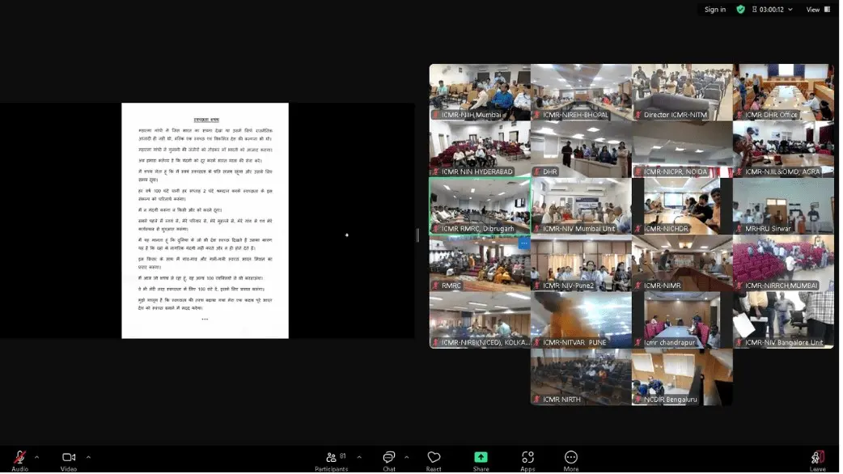Select the MRHRU Sirwar video tile

783,205
